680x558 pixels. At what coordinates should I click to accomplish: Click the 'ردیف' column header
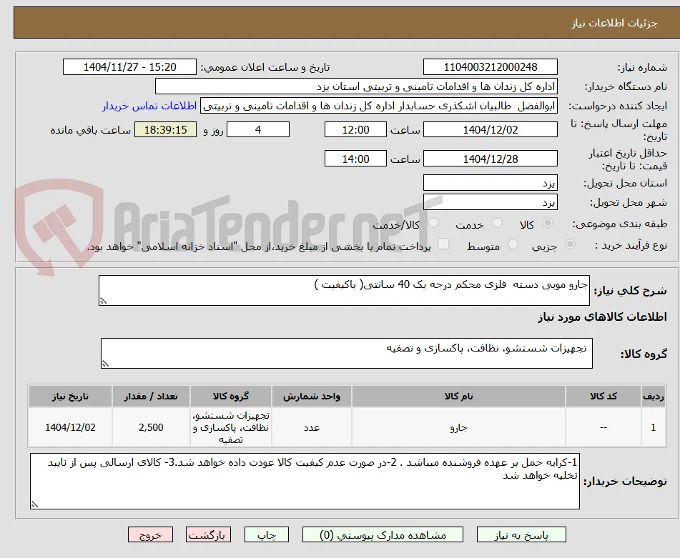tap(654, 396)
